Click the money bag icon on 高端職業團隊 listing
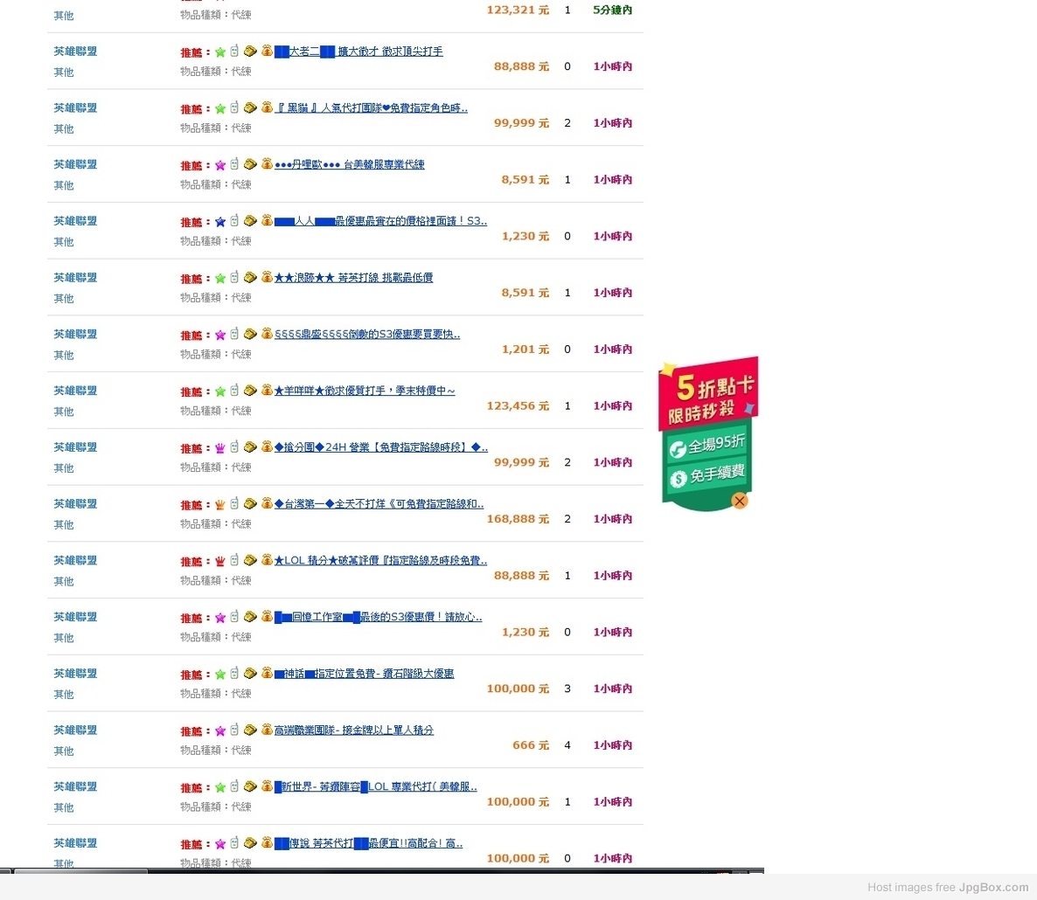The height and width of the screenshot is (900, 1037). point(267,730)
